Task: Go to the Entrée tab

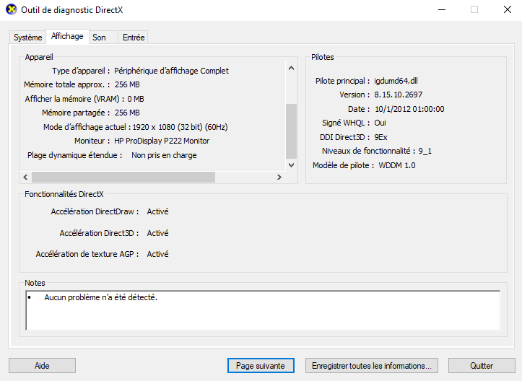Action: (x=133, y=38)
